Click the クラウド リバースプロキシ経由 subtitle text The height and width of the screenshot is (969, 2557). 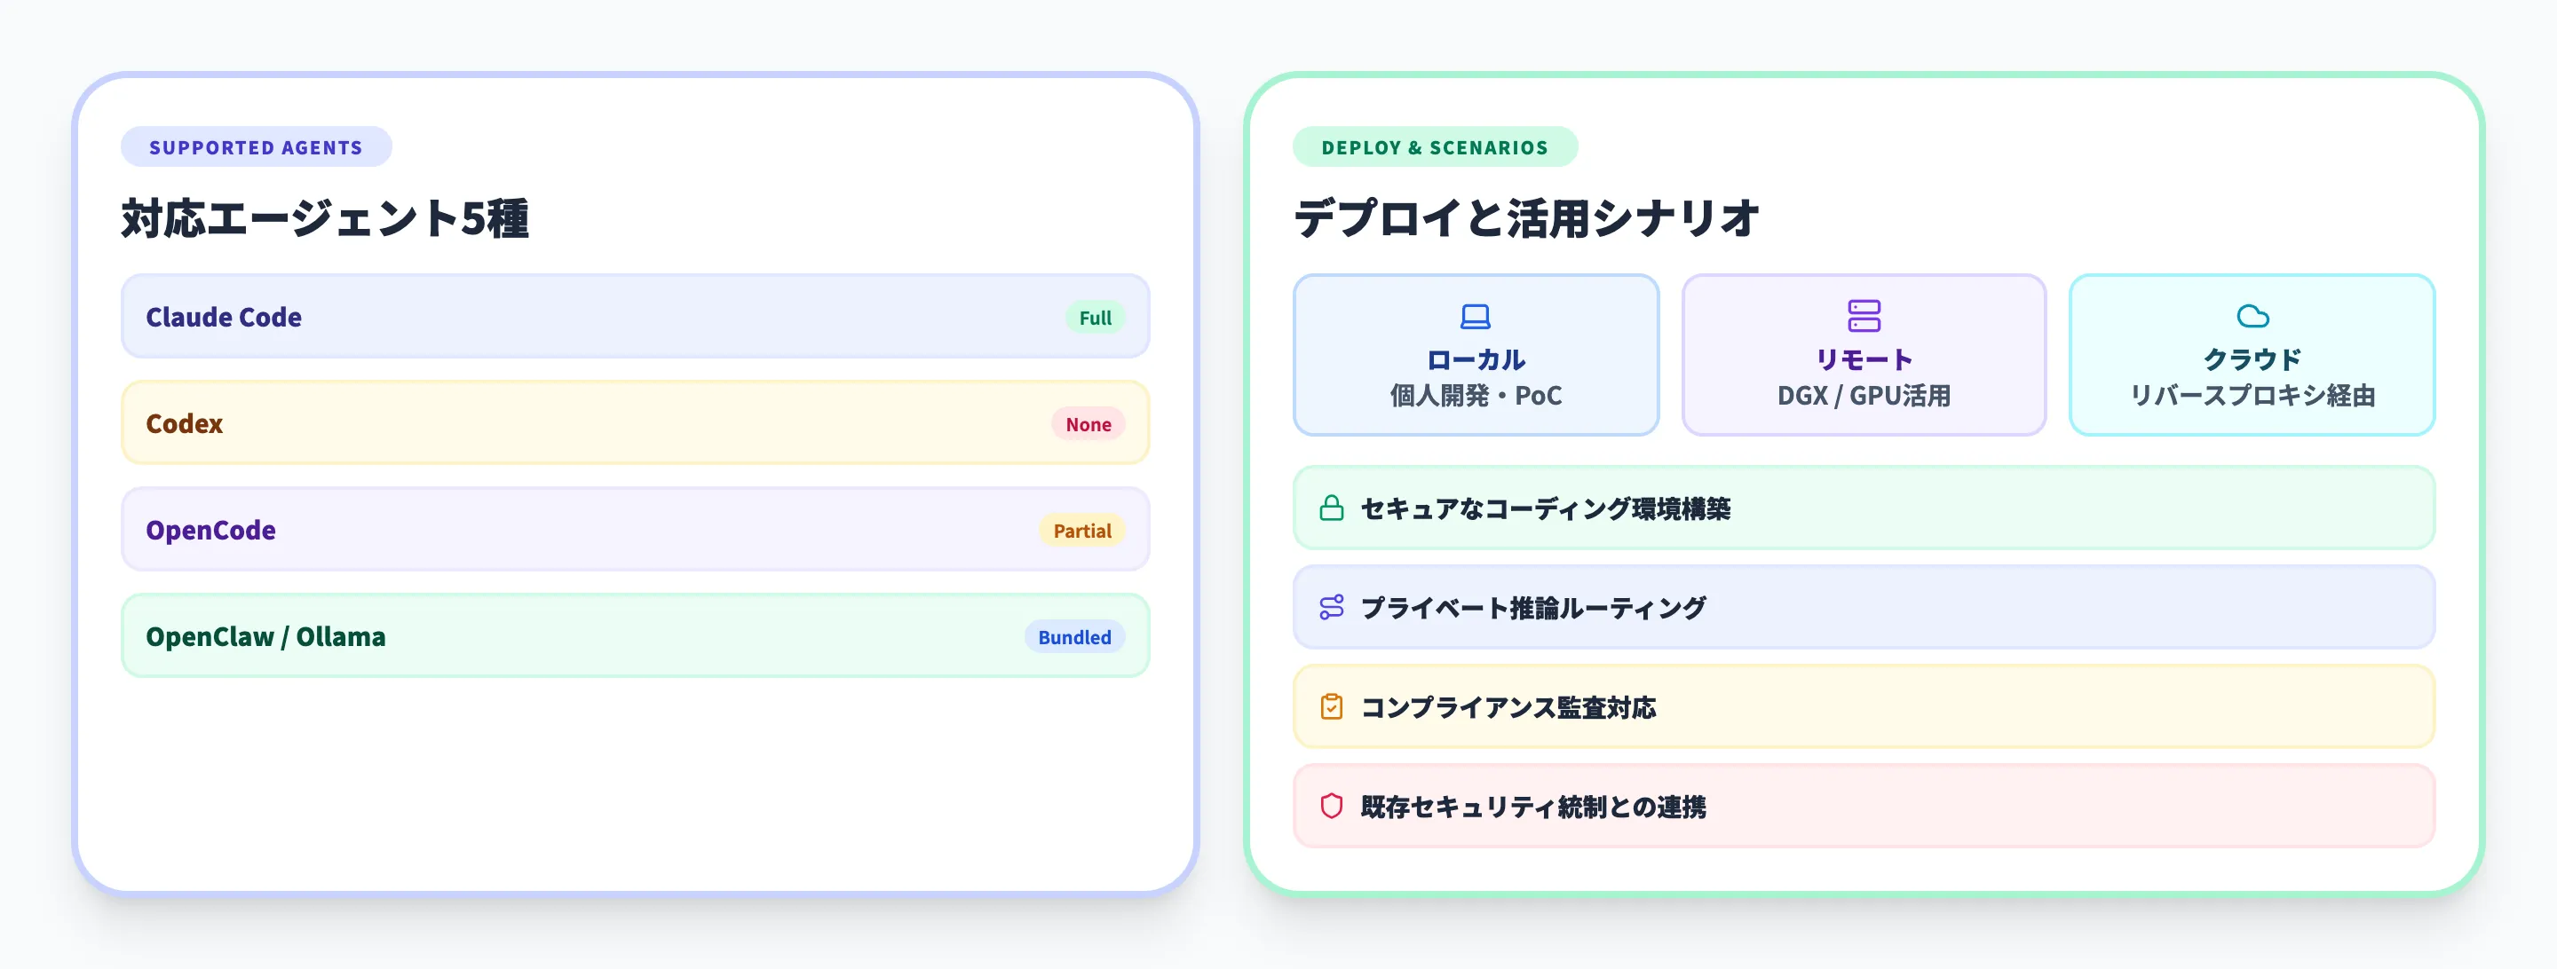point(2252,396)
